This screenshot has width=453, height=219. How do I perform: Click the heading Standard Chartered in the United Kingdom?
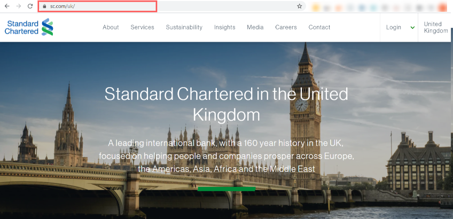(x=226, y=104)
